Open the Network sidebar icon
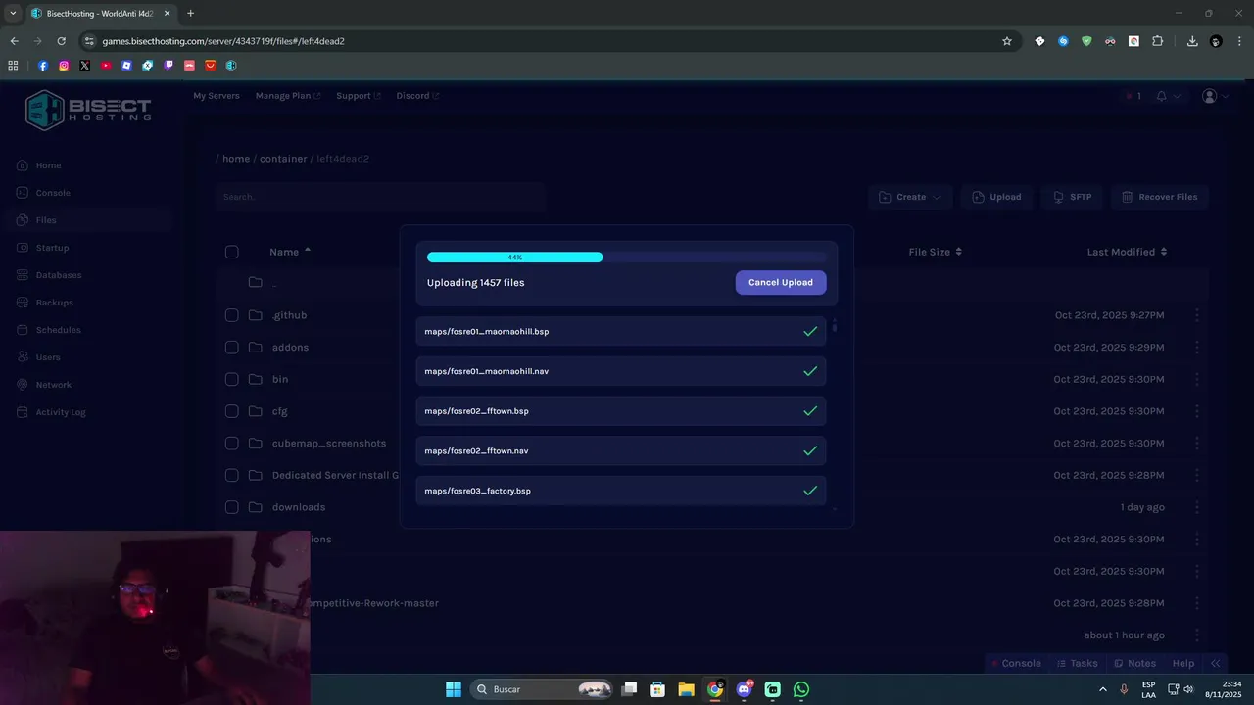Viewport: 1254px width, 705px height. pyautogui.click(x=23, y=385)
